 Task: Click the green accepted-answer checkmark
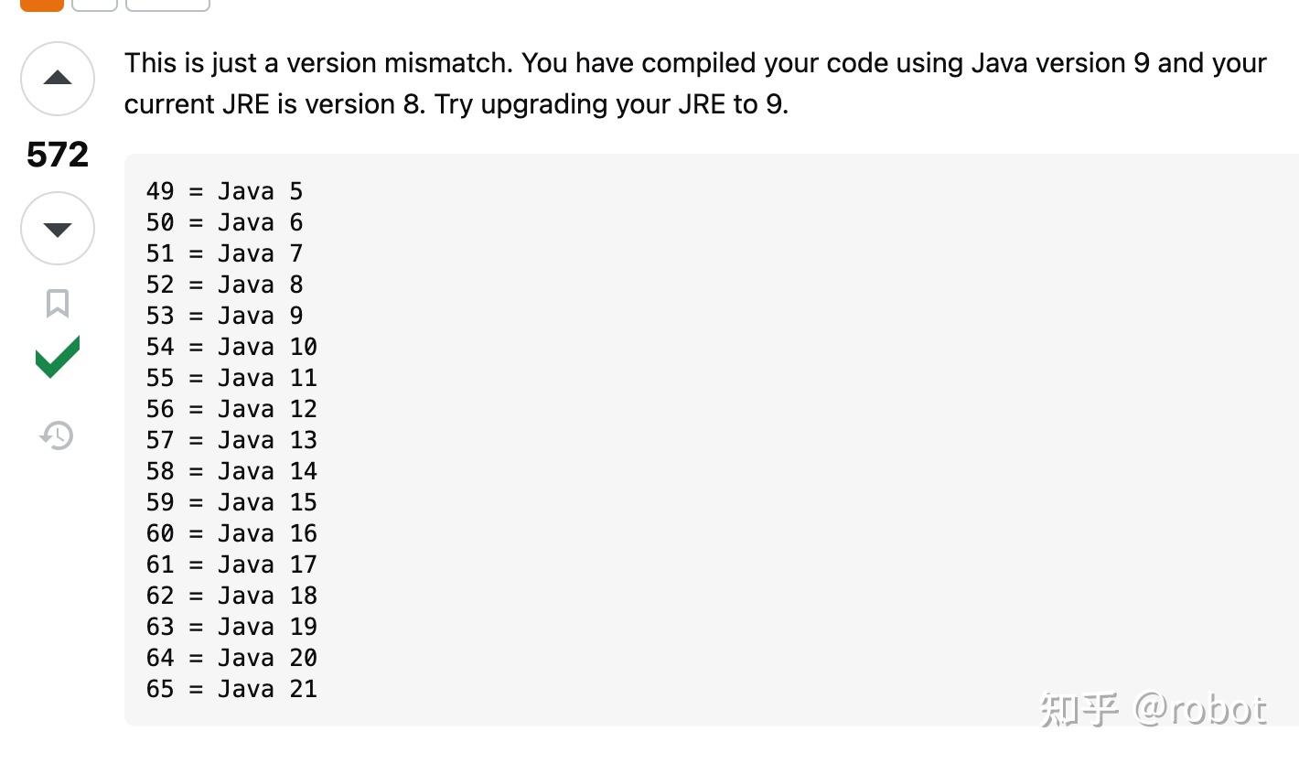pos(58,357)
